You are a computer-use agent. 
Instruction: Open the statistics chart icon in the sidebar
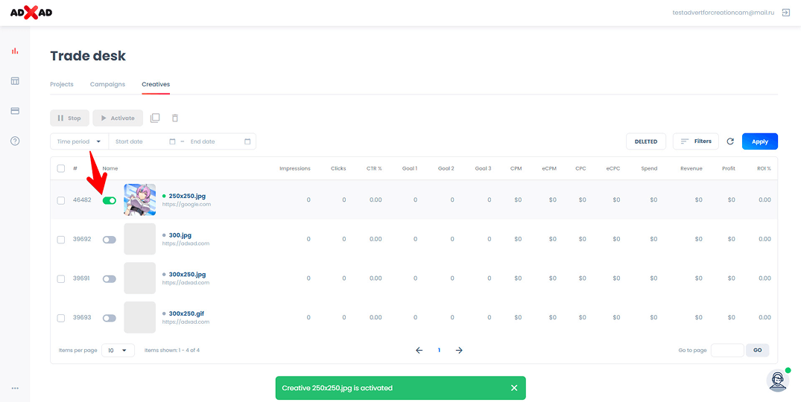15,51
